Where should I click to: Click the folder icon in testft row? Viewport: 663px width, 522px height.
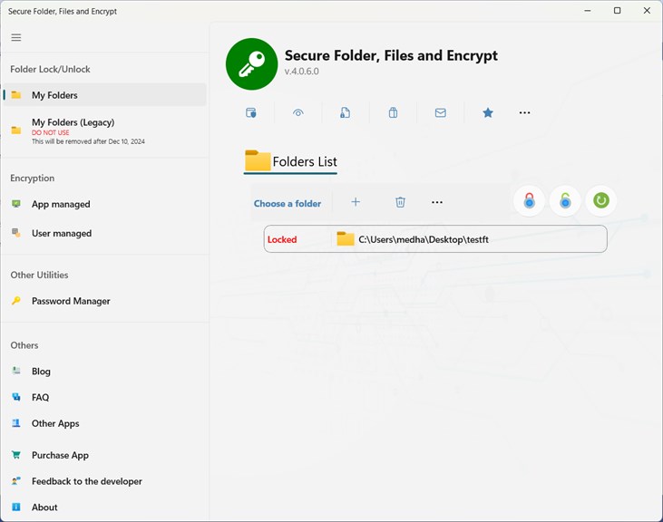[x=346, y=239]
